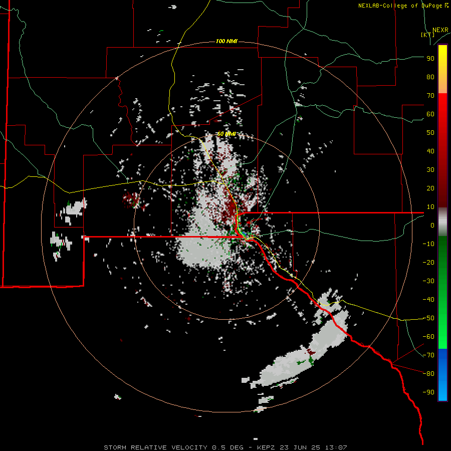Select the 40 value on velocity scale
Screen dimensions: 451x451
(x=430, y=151)
